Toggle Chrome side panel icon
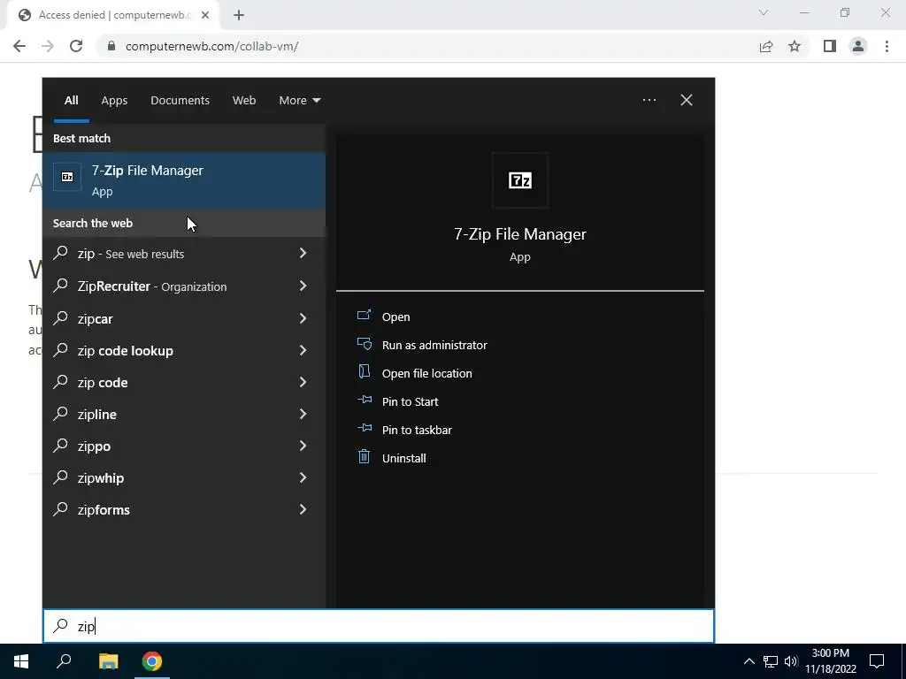 (830, 46)
